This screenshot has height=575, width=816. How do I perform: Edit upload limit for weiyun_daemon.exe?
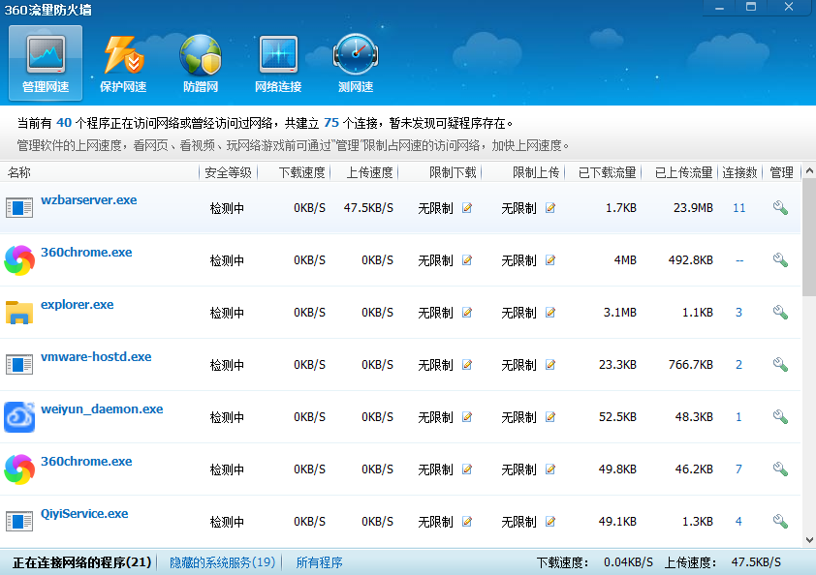tap(550, 417)
